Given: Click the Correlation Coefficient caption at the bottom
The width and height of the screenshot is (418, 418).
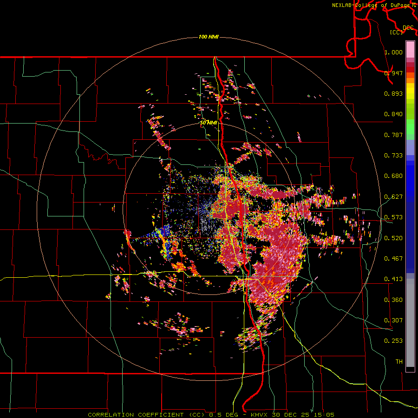Looking at the screenshot, I should pos(211,415).
